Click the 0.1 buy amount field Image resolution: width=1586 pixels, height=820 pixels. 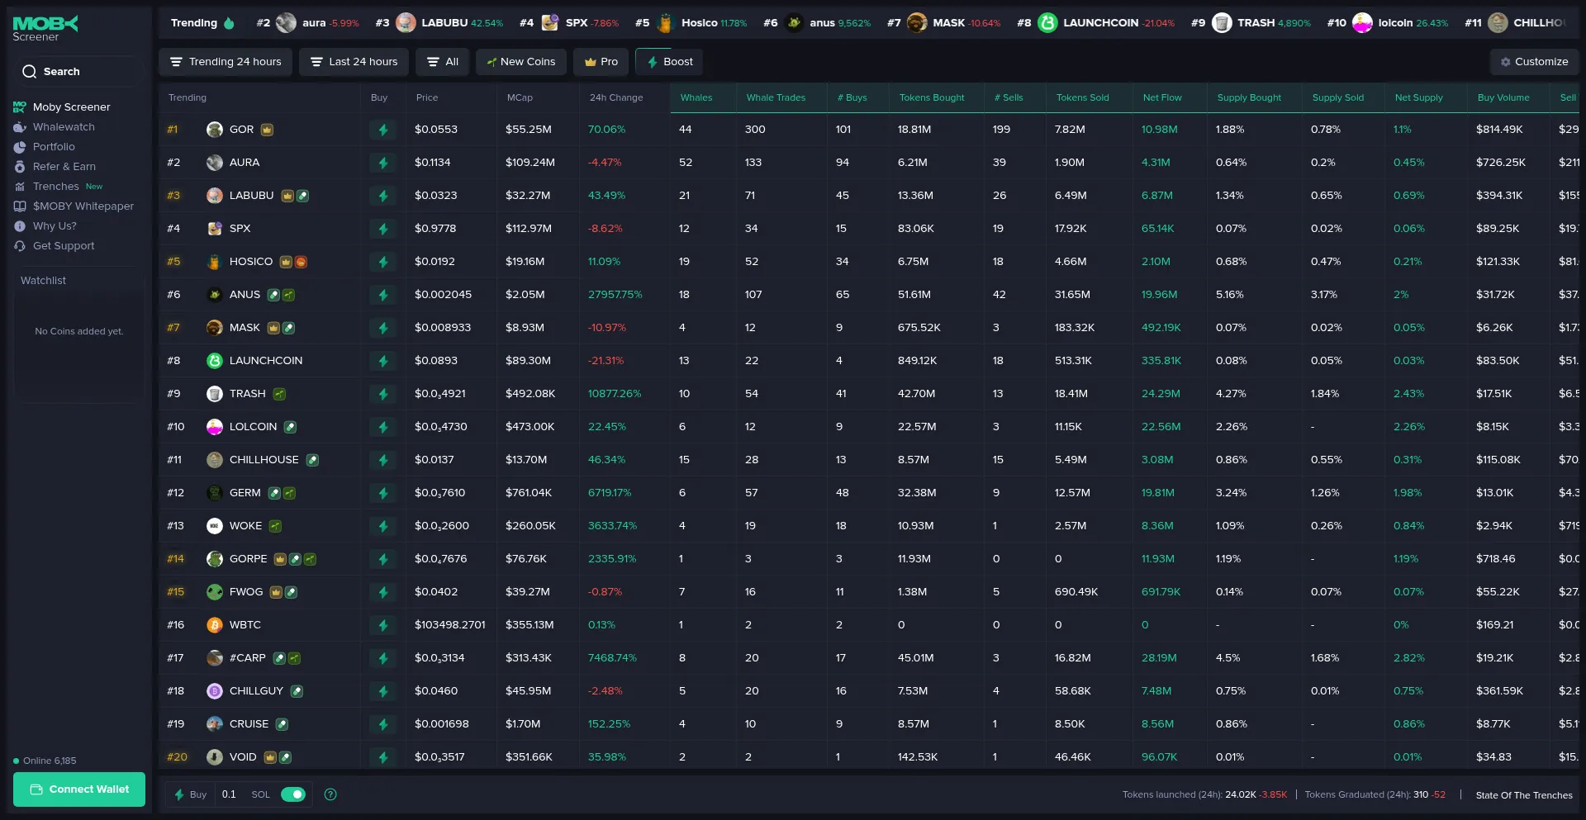[230, 794]
